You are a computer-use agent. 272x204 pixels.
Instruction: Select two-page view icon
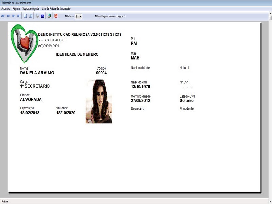tap(31, 16)
